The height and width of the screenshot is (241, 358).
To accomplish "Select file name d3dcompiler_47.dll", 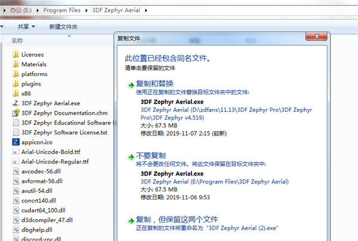I will 47,220.
